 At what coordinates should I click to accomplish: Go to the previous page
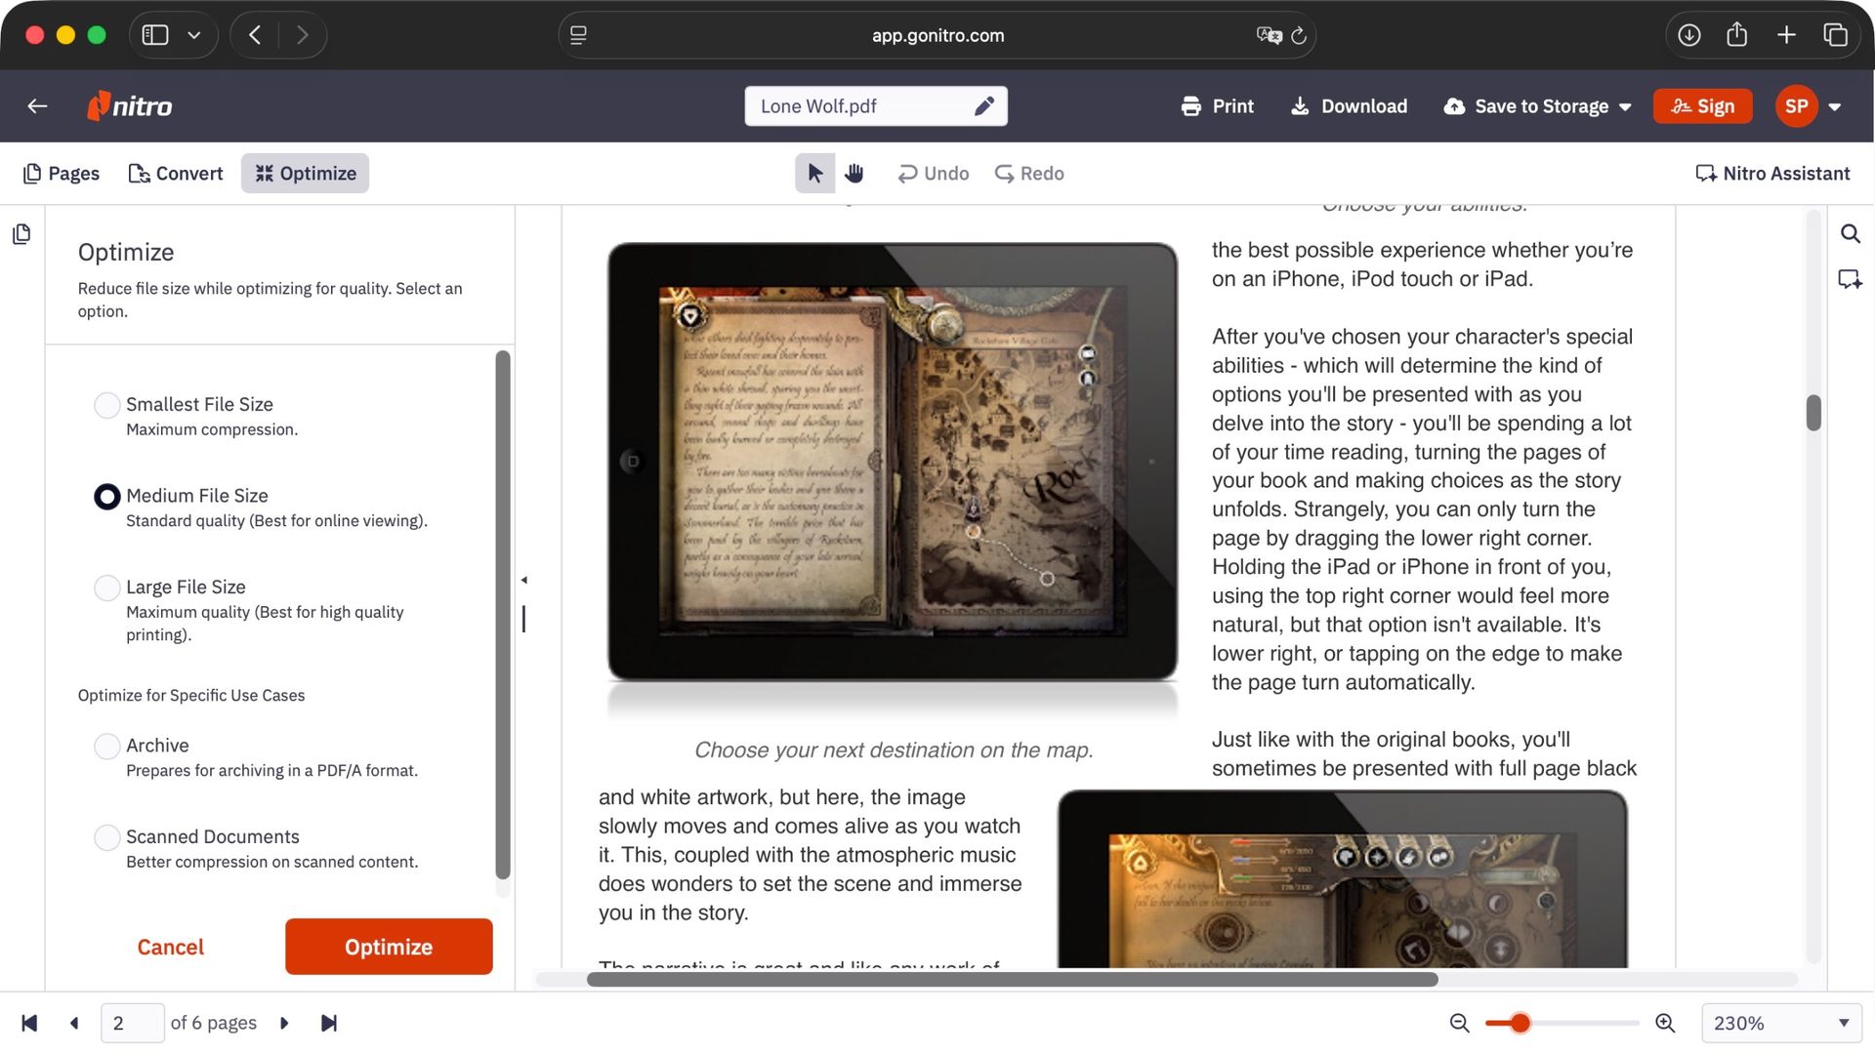[x=74, y=1023]
